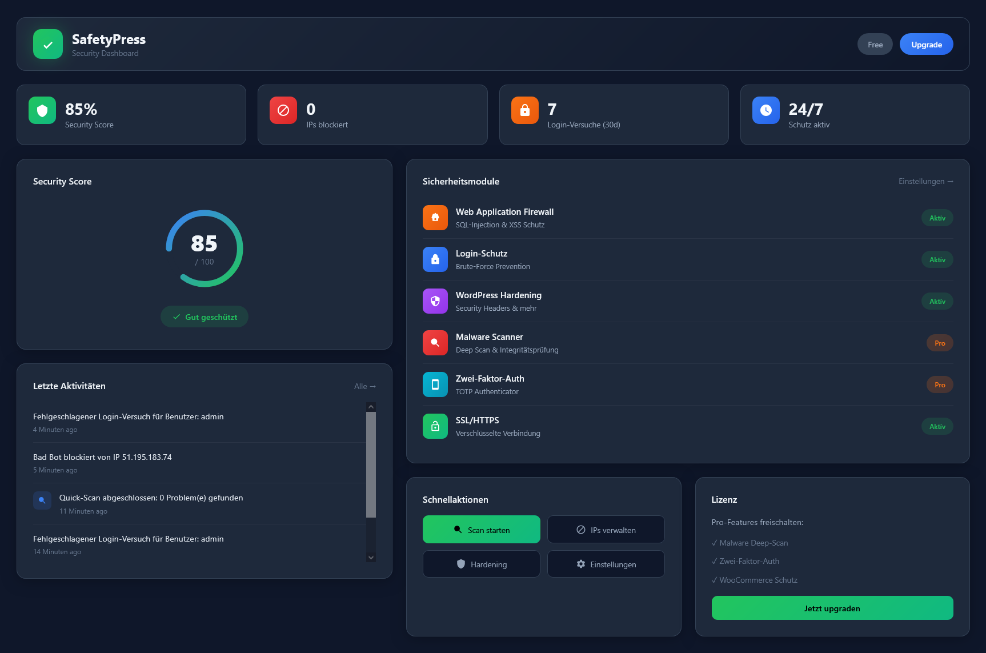
Task: Select the Web Application Firewall module icon
Action: pyautogui.click(x=435, y=218)
